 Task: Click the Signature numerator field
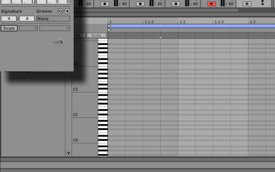(9, 19)
